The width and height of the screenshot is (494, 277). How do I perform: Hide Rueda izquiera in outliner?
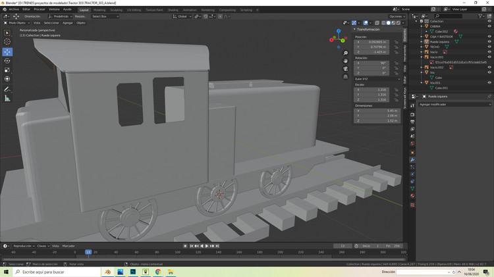(x=489, y=41)
